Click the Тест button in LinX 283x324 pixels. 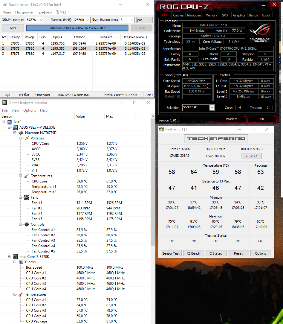click(13, 28)
